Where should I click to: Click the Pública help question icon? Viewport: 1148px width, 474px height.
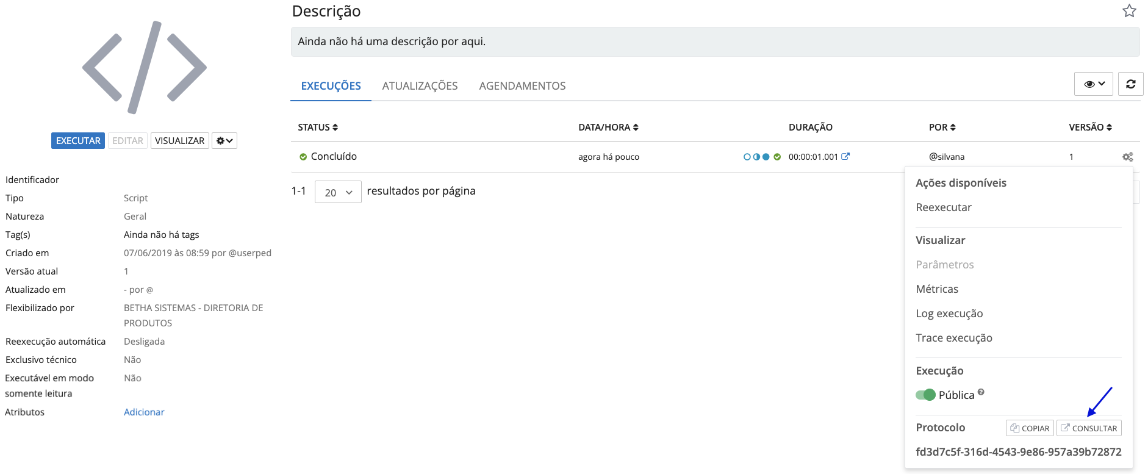click(x=981, y=392)
